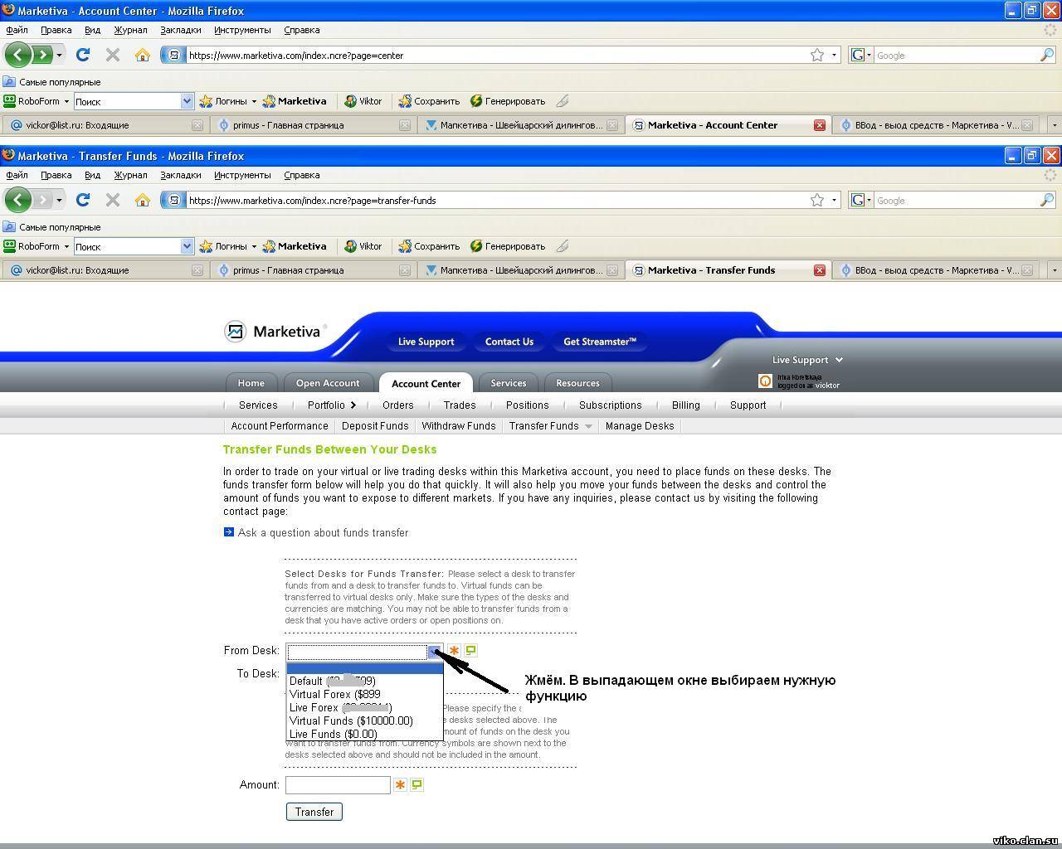Expand Transfer Funds submenu arrow

588,426
